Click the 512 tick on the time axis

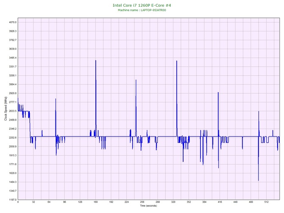pos(267,202)
